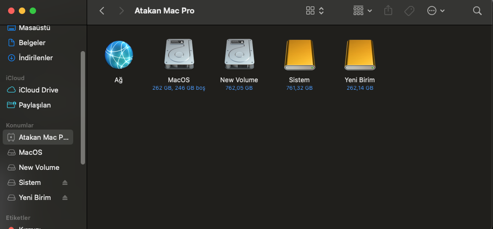Eject Yeni Birim in sidebar
Screen dimensions: 493x229
[65, 198]
